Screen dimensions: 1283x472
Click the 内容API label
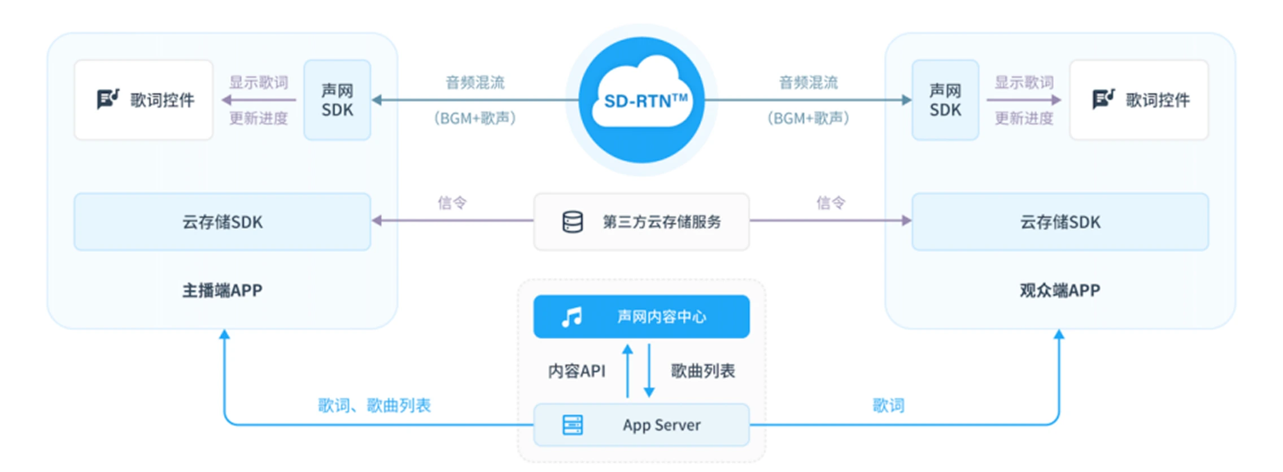pyautogui.click(x=577, y=371)
